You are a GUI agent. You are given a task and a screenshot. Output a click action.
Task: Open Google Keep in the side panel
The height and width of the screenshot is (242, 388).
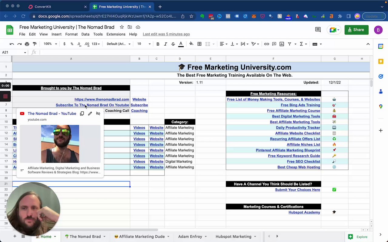tap(381, 61)
